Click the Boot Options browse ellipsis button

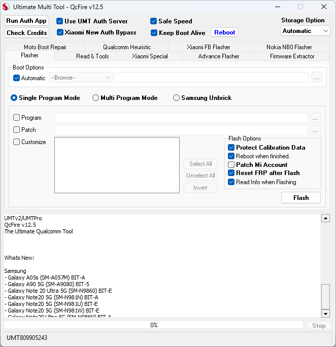pos(317,78)
